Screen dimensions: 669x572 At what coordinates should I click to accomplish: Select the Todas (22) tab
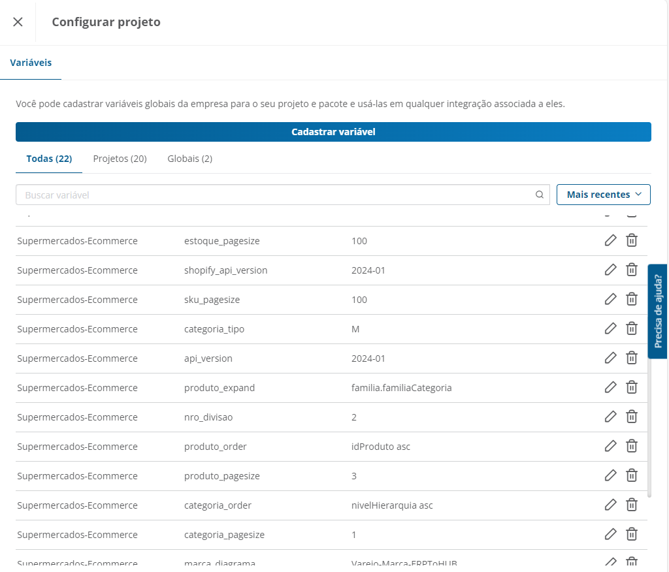point(49,159)
